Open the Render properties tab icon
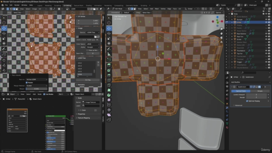 (x=227, y=82)
